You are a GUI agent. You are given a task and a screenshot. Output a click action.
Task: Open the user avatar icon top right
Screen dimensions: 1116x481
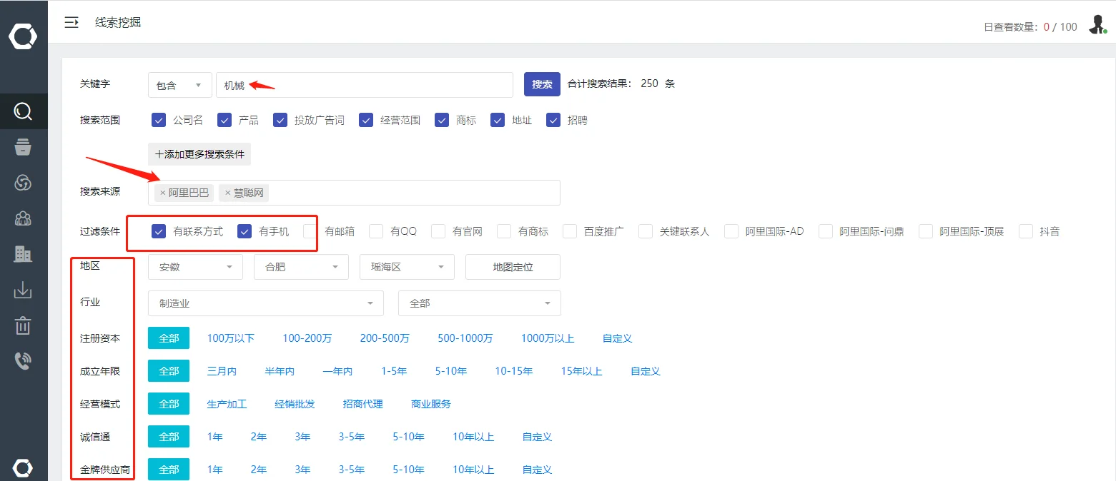tap(1097, 25)
